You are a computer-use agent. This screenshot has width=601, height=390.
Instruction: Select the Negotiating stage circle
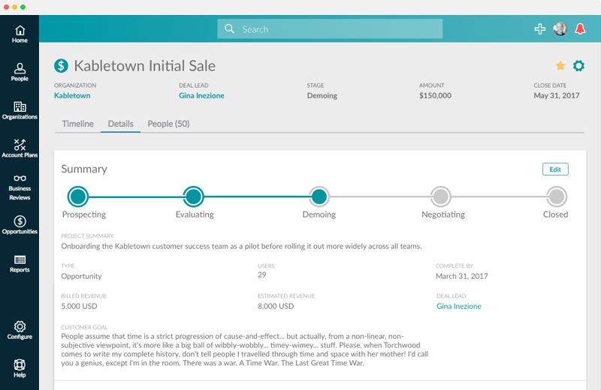coord(441,197)
